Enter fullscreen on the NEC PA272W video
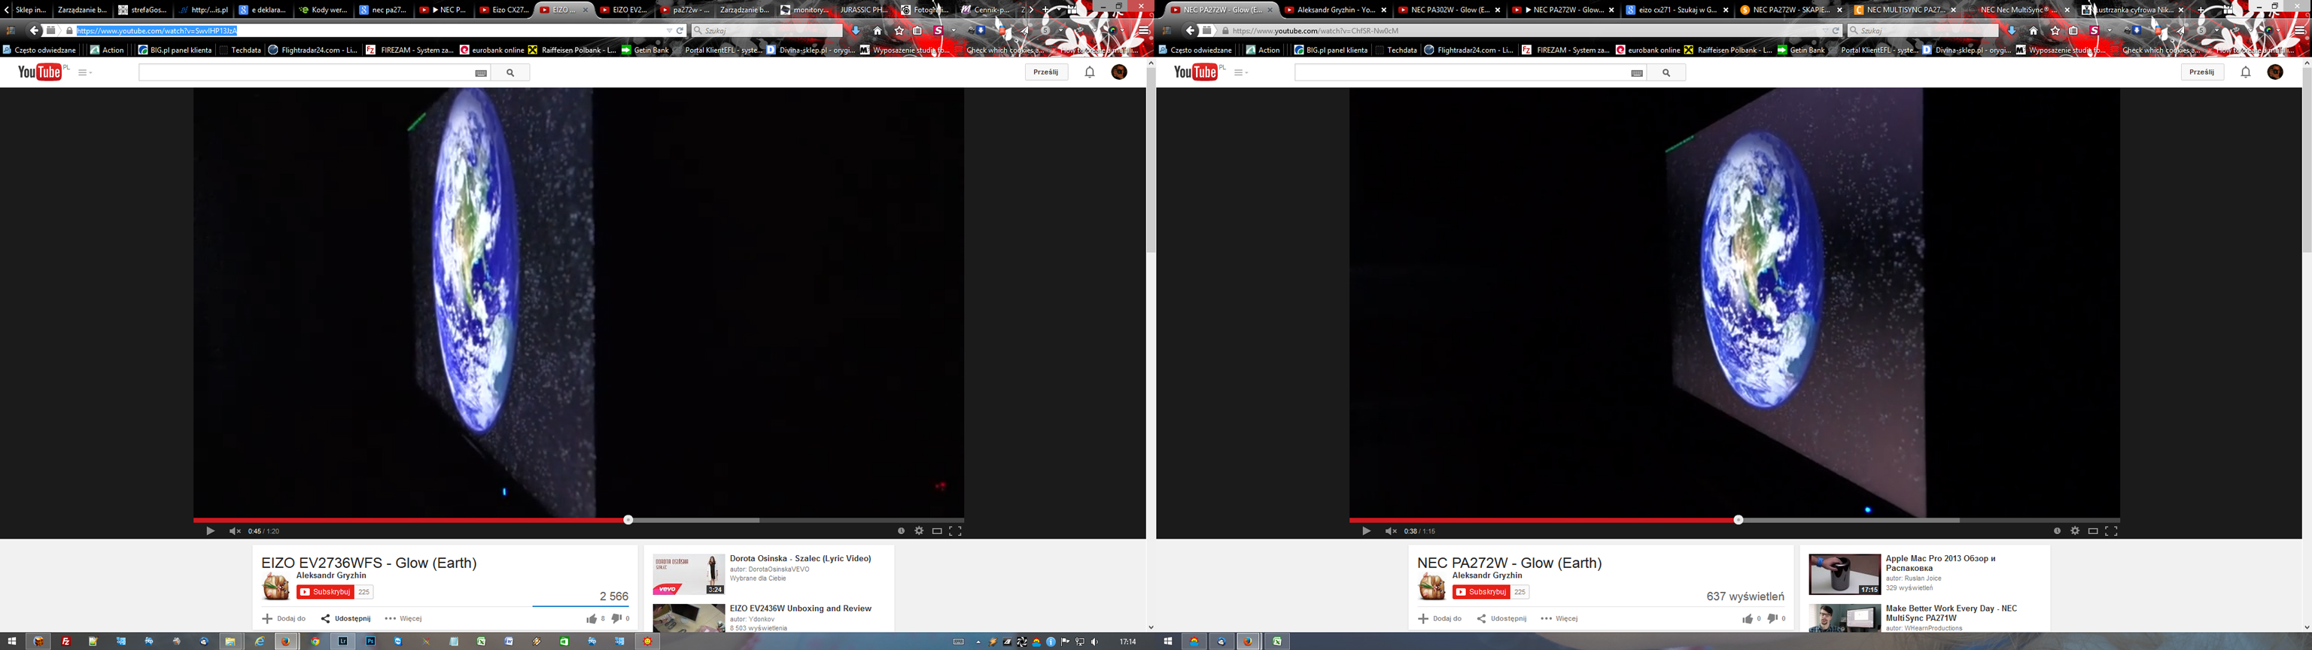The image size is (2312, 650). click(2111, 530)
